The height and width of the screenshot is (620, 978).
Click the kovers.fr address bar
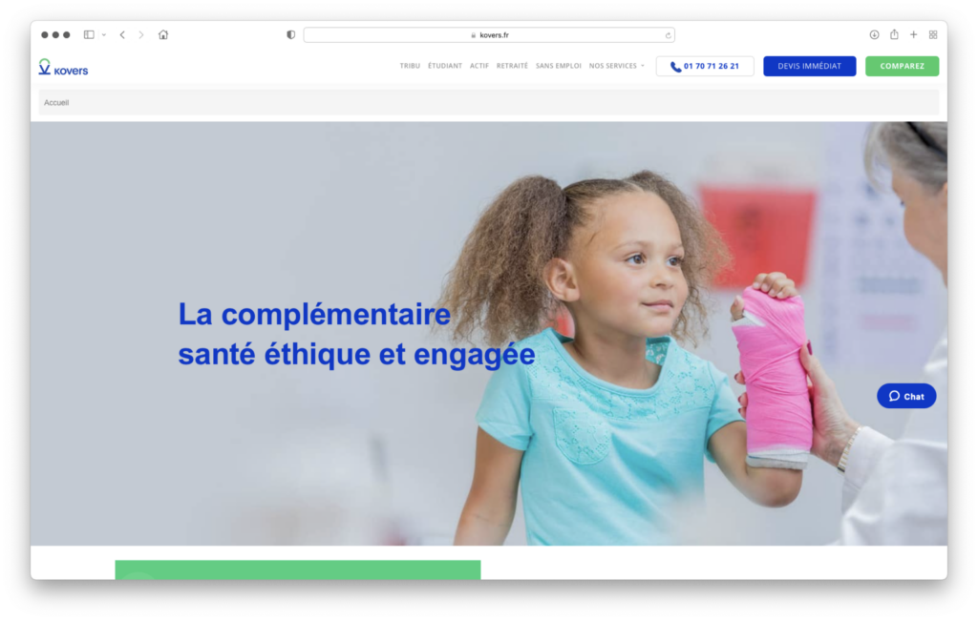(x=489, y=35)
